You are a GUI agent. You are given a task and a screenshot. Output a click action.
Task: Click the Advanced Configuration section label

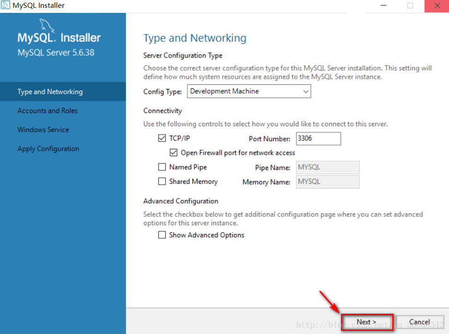(181, 201)
